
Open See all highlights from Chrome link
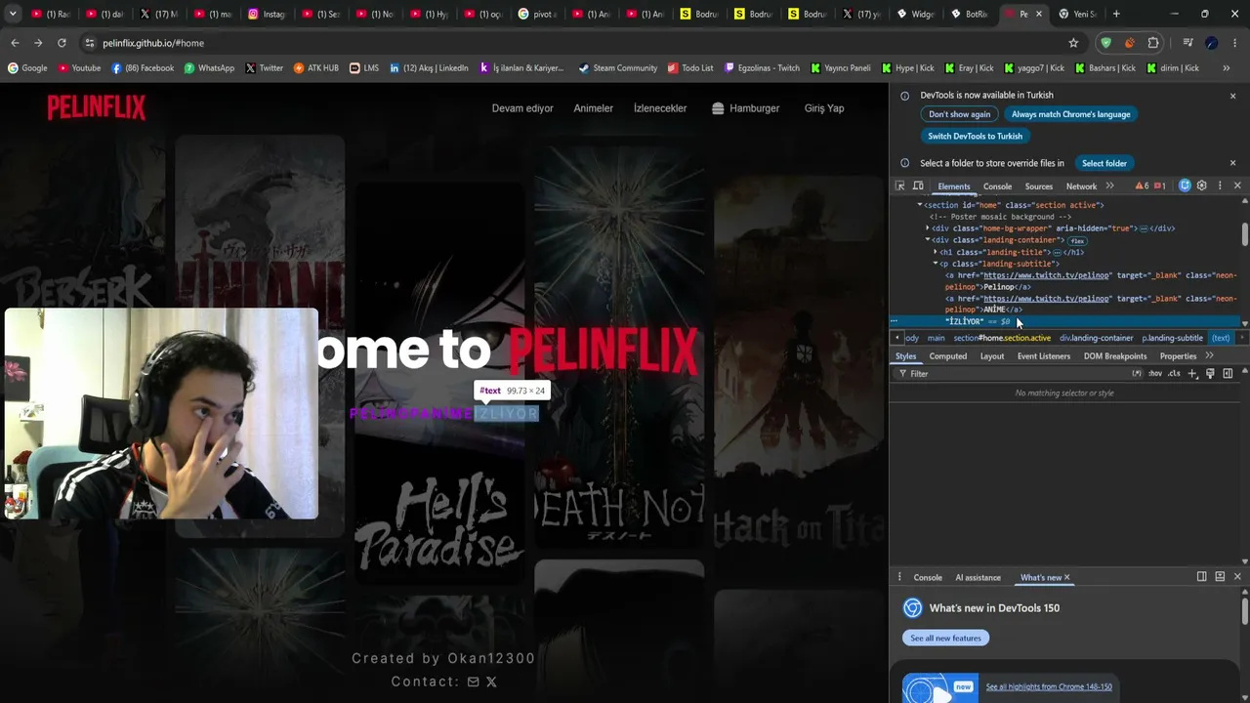(x=1049, y=686)
